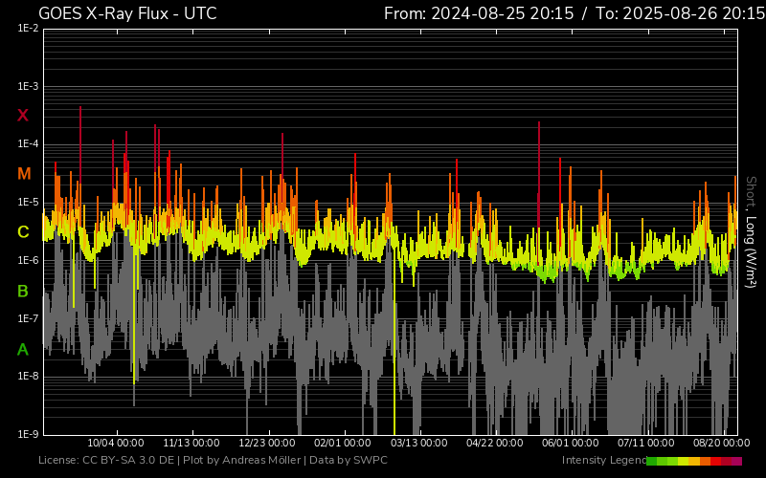Image resolution: width=766 pixels, height=478 pixels.
Task: Click the Intensity Legend color bar
Action: [x=693, y=461]
